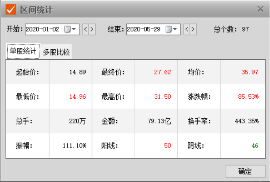The width and height of the screenshot is (270, 182).
Task: Step end date back with left arrow
Action: click(187, 29)
